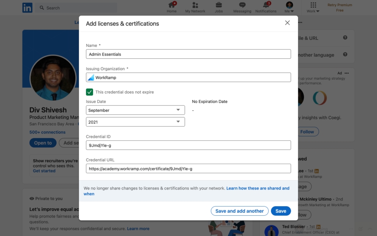Open the Ad options ellipsis icon

(346, 73)
